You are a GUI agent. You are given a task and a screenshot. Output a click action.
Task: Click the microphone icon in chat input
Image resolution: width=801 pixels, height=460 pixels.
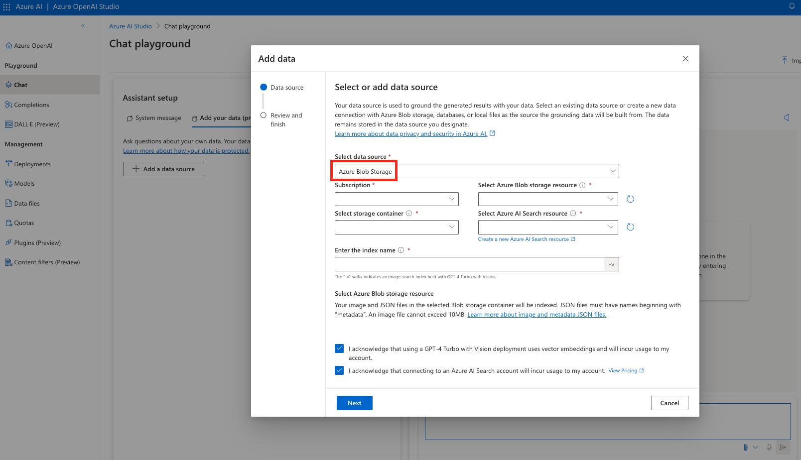[x=769, y=448]
